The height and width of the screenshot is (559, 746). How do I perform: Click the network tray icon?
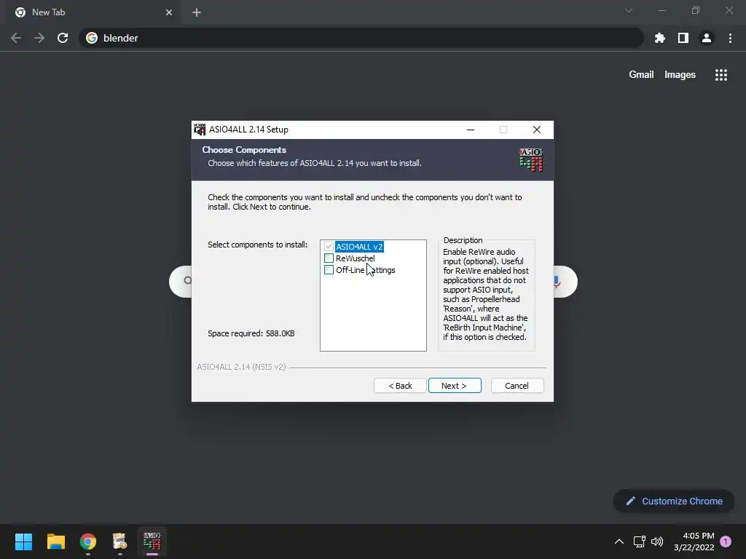click(639, 542)
